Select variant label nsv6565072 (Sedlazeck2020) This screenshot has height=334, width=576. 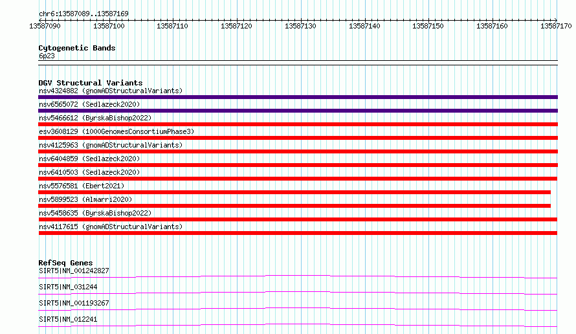pyautogui.click(x=89, y=104)
